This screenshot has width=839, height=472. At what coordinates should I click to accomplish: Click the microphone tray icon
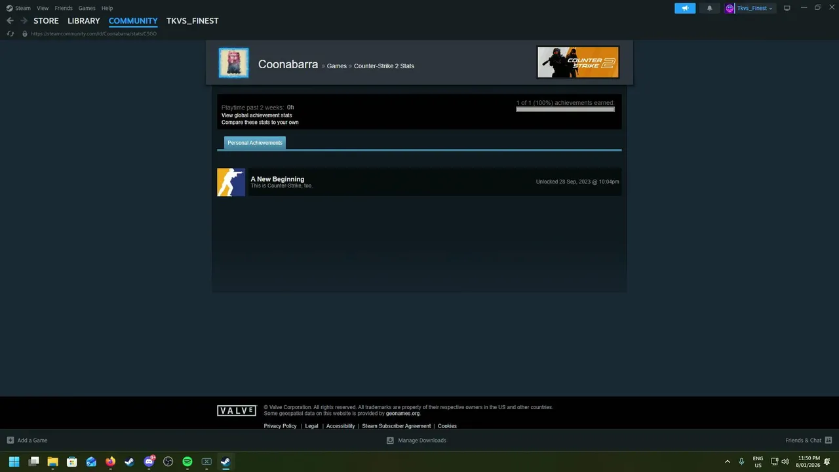click(x=741, y=462)
